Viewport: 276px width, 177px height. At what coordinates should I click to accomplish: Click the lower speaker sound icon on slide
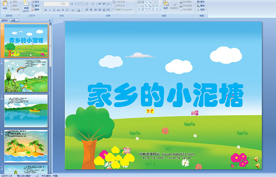[x=258, y=166]
